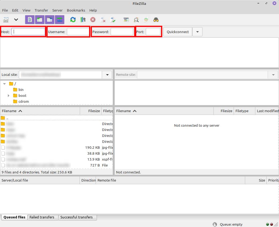The width and height of the screenshot is (279, 227).
Task: Refresh the file and folder lists
Action: [x=73, y=20]
